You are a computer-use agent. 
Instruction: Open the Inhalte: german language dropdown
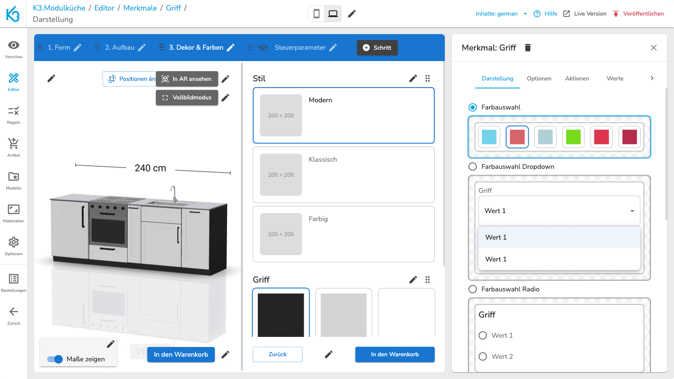(x=501, y=14)
